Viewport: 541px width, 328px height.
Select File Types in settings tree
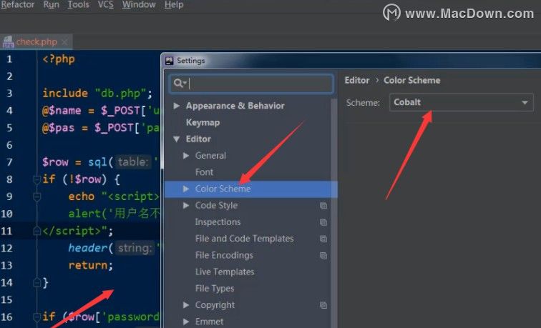click(x=215, y=289)
